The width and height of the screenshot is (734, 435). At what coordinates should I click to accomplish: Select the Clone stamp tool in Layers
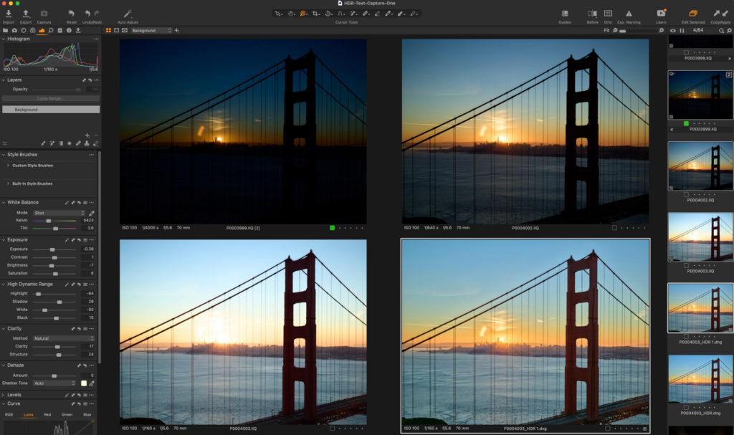pos(87,143)
